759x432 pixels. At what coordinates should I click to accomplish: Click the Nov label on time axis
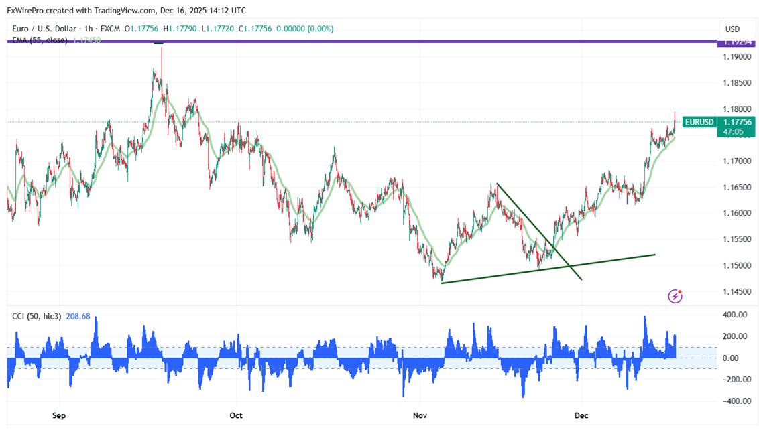(x=420, y=415)
